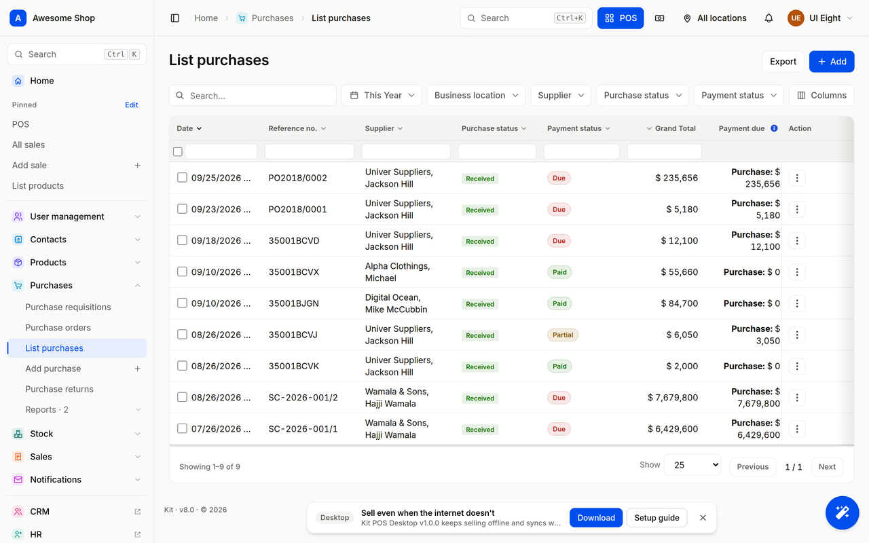
Task: Expand the User management menu
Action: click(x=77, y=217)
